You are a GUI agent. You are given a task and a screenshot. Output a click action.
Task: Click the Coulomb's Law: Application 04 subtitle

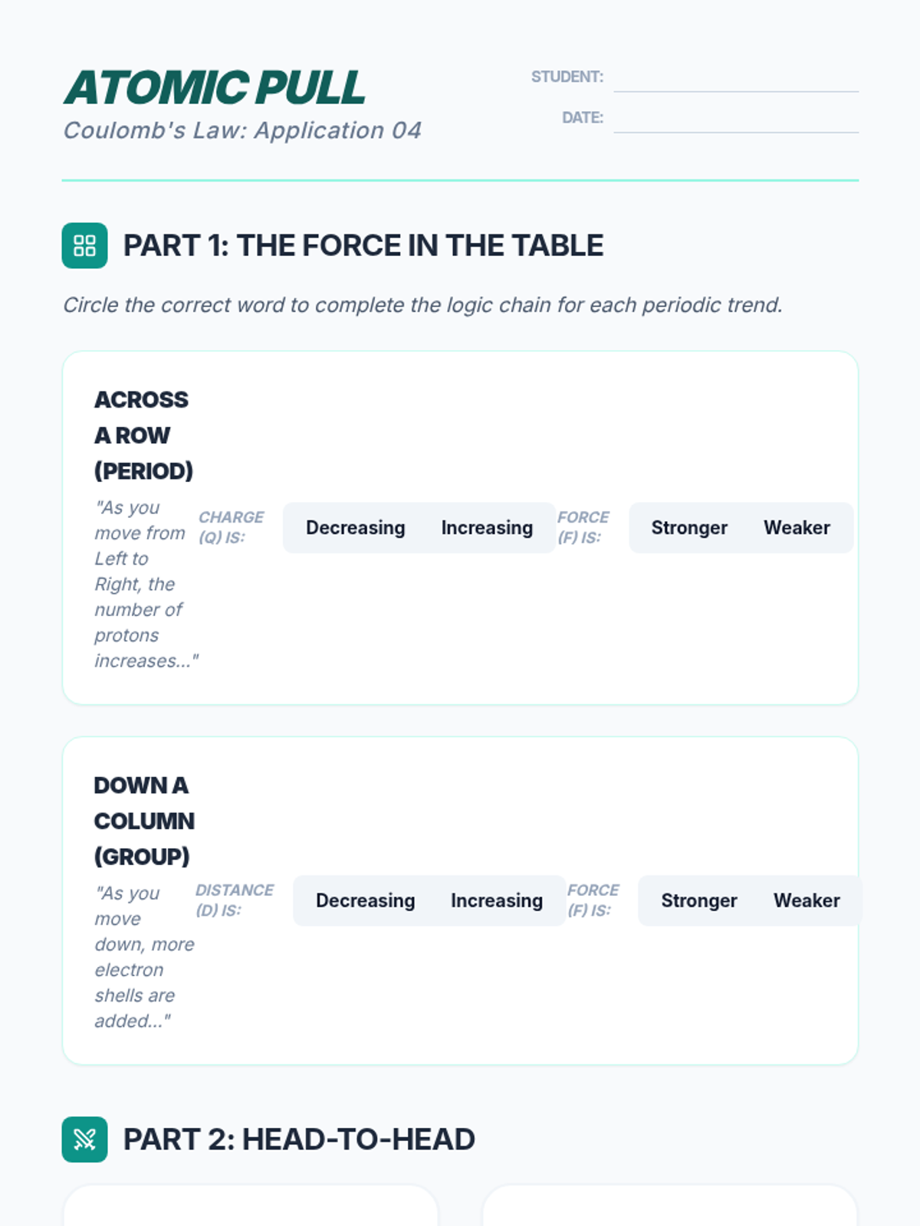[242, 130]
